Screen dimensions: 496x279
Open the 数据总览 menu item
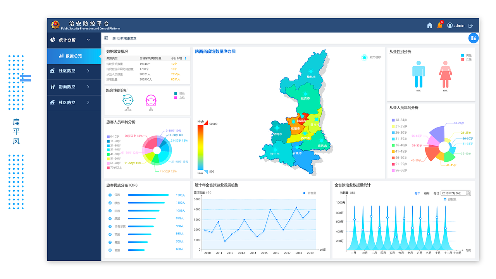click(74, 56)
